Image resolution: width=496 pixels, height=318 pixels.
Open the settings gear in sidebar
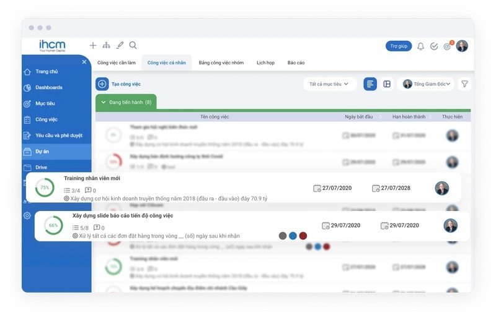27,216
